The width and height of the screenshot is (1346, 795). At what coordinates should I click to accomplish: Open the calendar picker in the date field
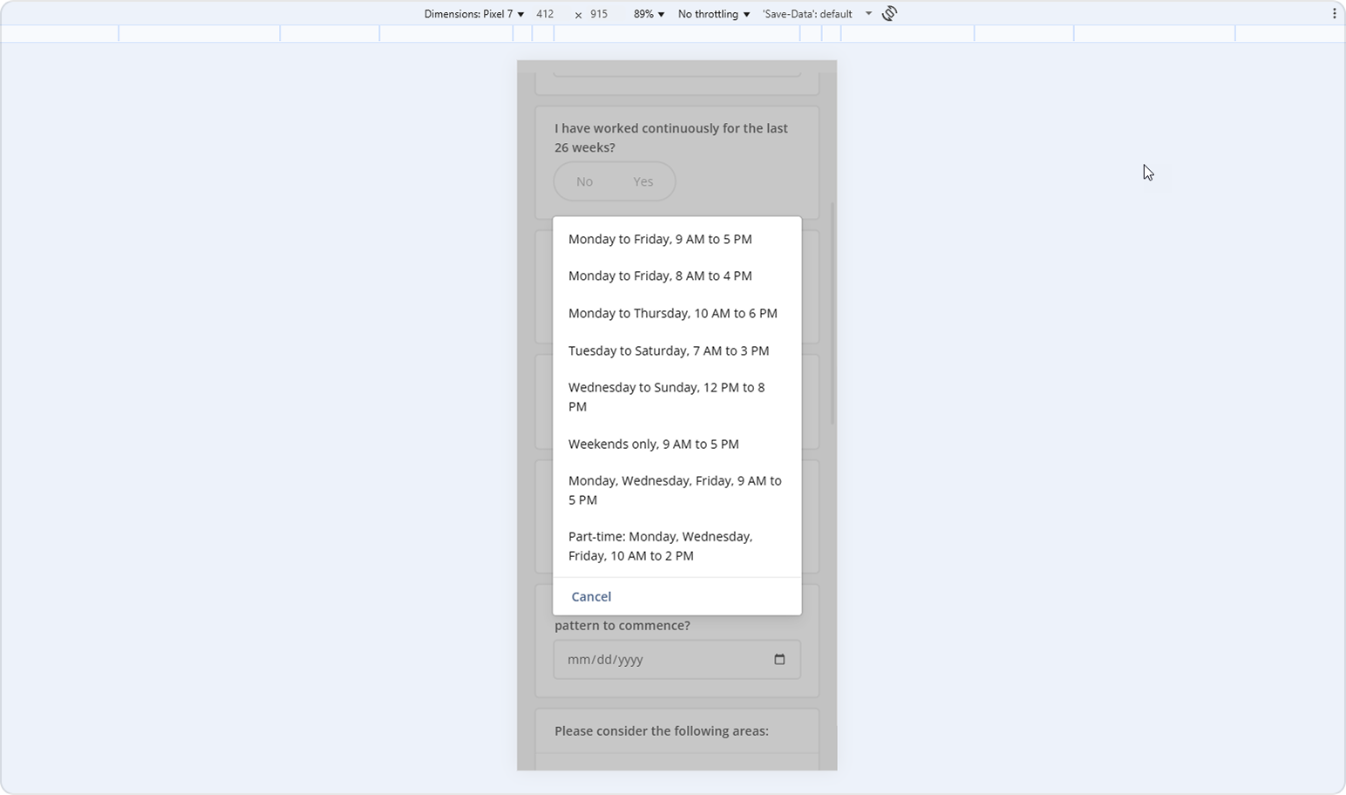pos(778,660)
